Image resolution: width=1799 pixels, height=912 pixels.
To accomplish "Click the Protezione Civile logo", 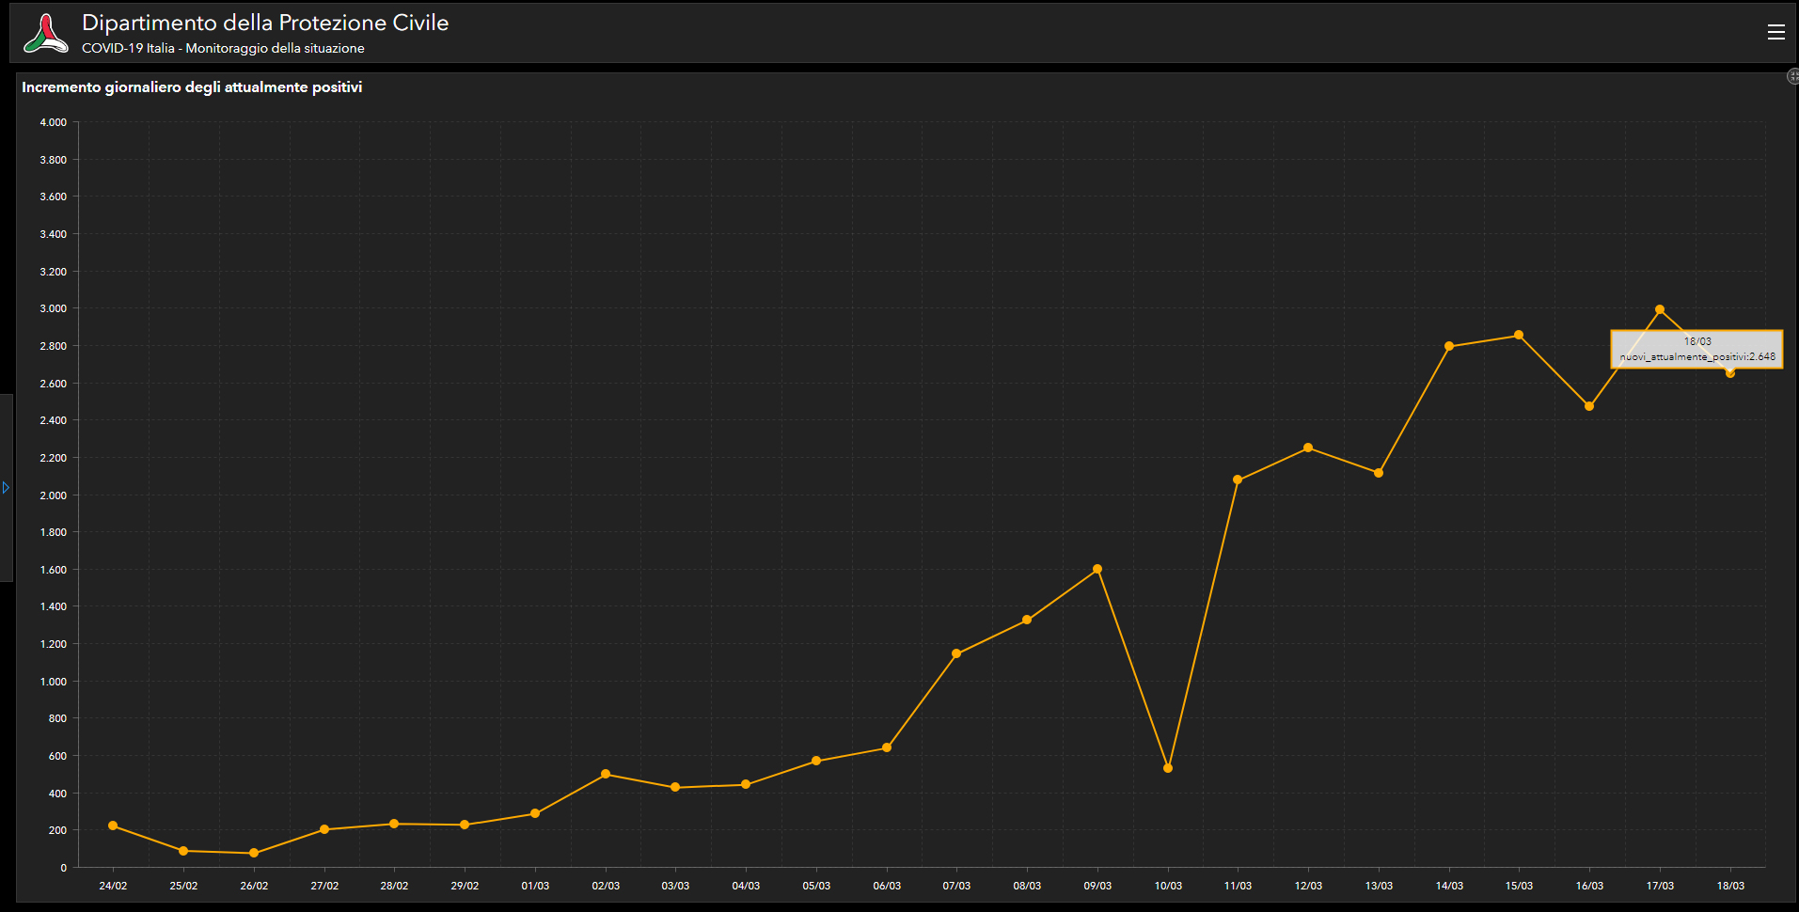I will tap(45, 33).
